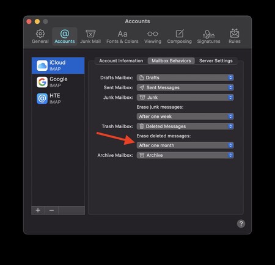Open the Rules preferences pane
This screenshot has width=275, height=265.
(x=235, y=37)
